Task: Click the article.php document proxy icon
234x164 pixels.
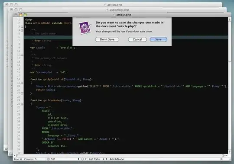Action: [x=114, y=15]
